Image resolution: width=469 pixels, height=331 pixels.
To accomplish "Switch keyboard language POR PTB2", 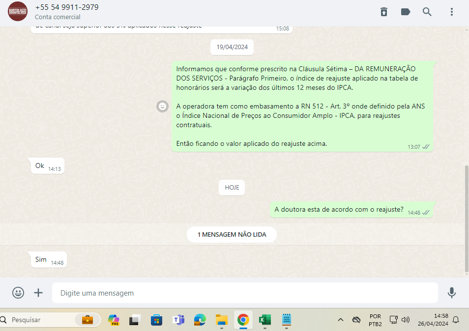I will pos(375,320).
